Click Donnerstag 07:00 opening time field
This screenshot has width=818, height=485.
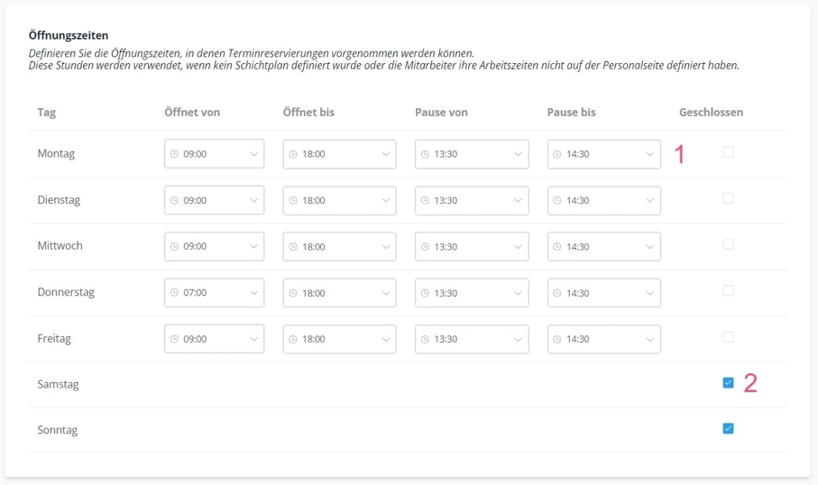click(215, 293)
